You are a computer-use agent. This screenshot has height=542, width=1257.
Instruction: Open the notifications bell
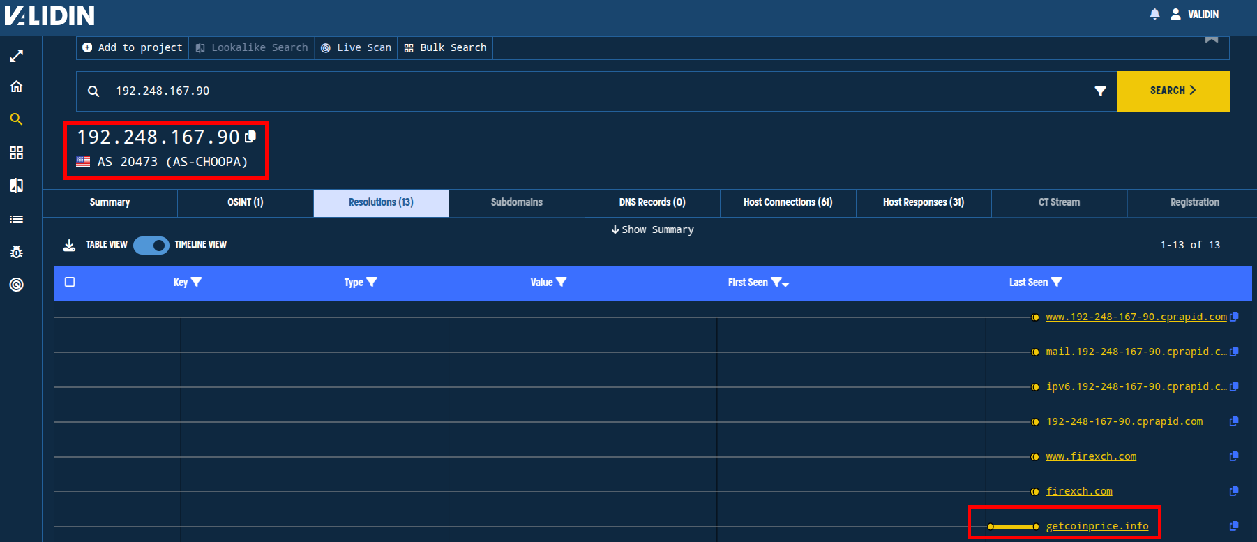pyautogui.click(x=1154, y=14)
